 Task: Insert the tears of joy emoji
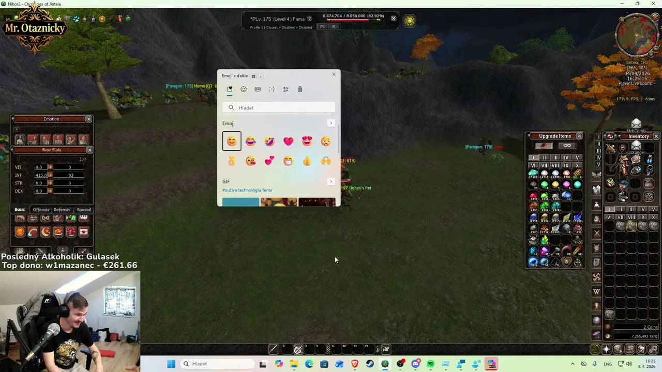pyautogui.click(x=250, y=141)
